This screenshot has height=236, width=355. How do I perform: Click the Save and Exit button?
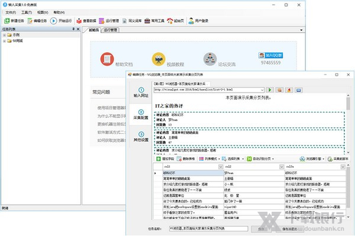click(289, 229)
